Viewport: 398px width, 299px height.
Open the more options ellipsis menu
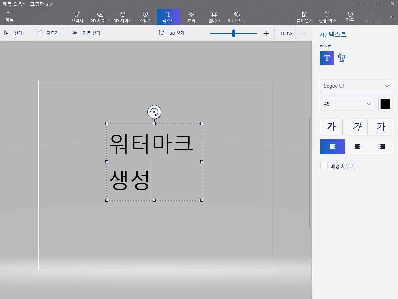pos(304,33)
